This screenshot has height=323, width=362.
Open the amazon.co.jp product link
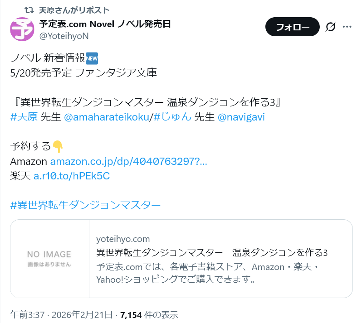coord(128,161)
